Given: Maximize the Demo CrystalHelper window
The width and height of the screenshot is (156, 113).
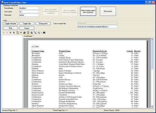Looking at the screenshot, I should coord(150,2).
